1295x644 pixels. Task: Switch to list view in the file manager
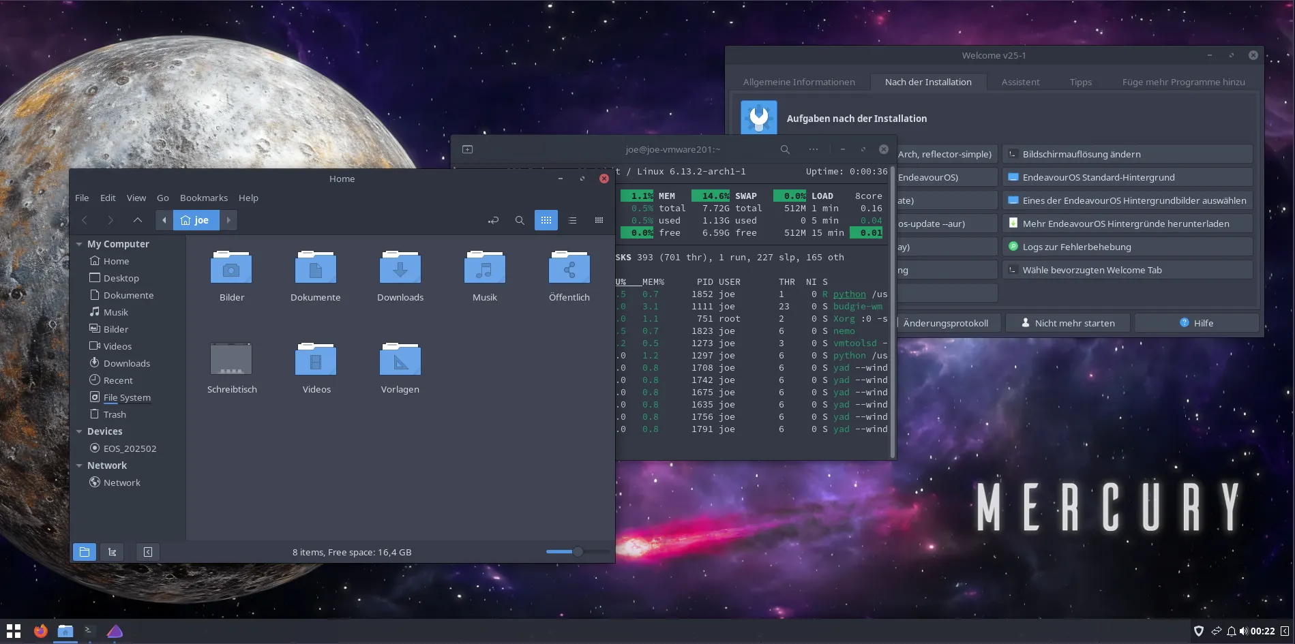(x=573, y=220)
